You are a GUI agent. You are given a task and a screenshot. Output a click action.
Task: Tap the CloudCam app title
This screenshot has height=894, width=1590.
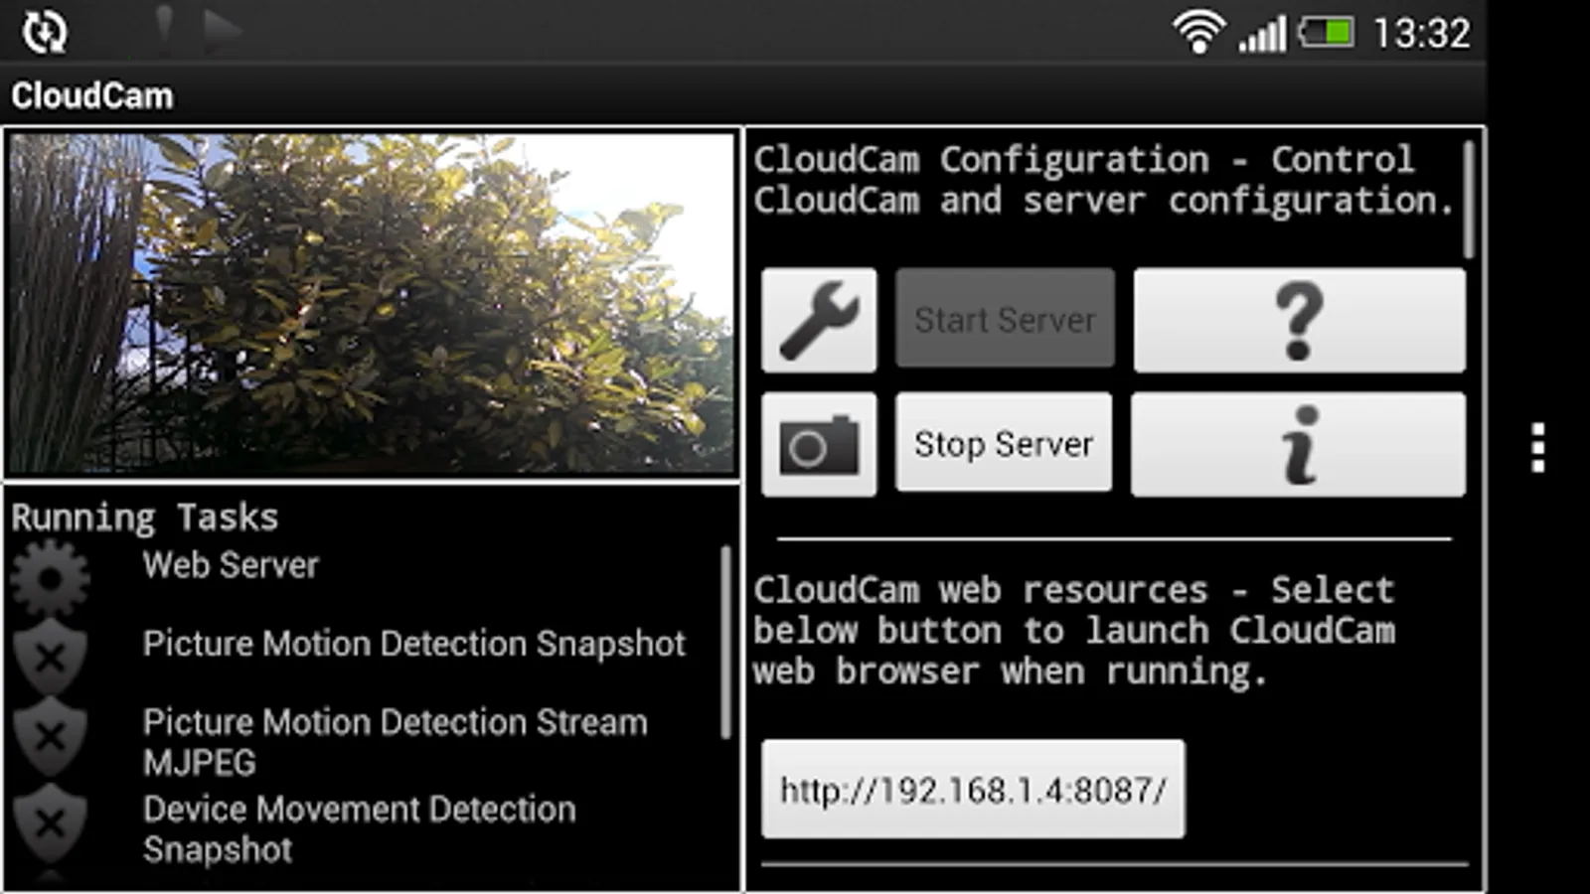[x=92, y=95]
